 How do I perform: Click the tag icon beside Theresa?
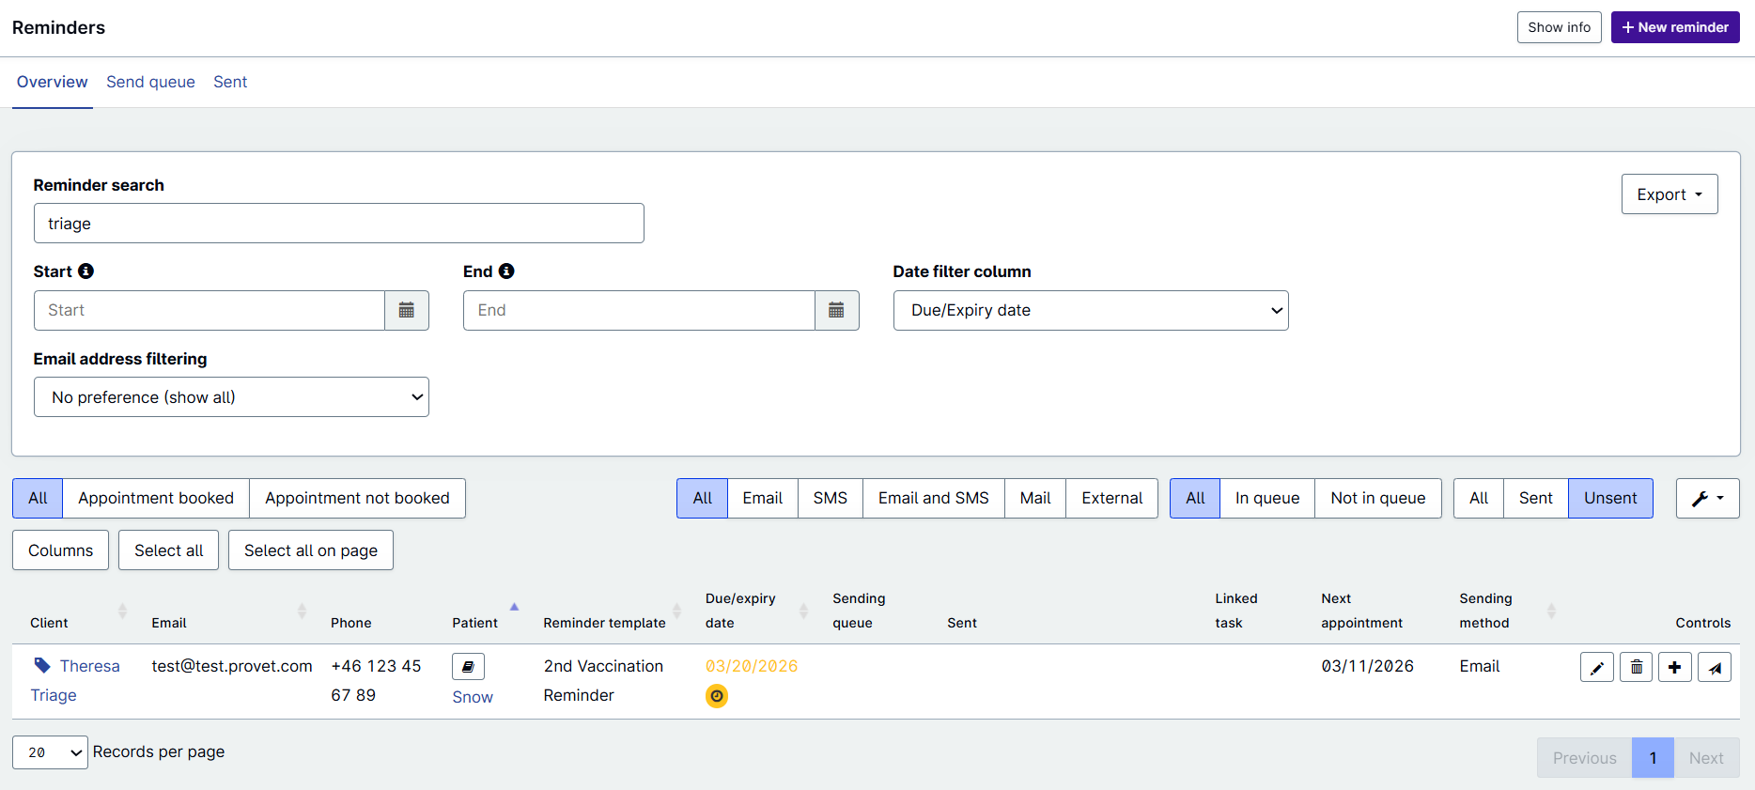pyautogui.click(x=42, y=665)
